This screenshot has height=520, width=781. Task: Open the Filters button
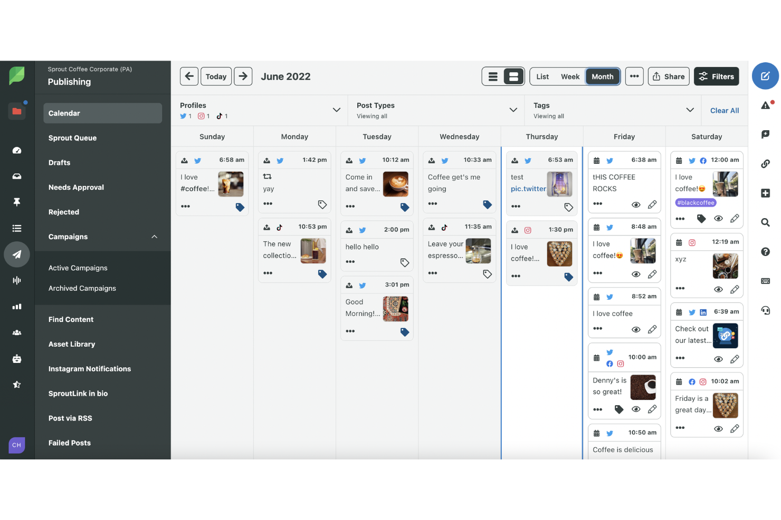[x=717, y=76]
